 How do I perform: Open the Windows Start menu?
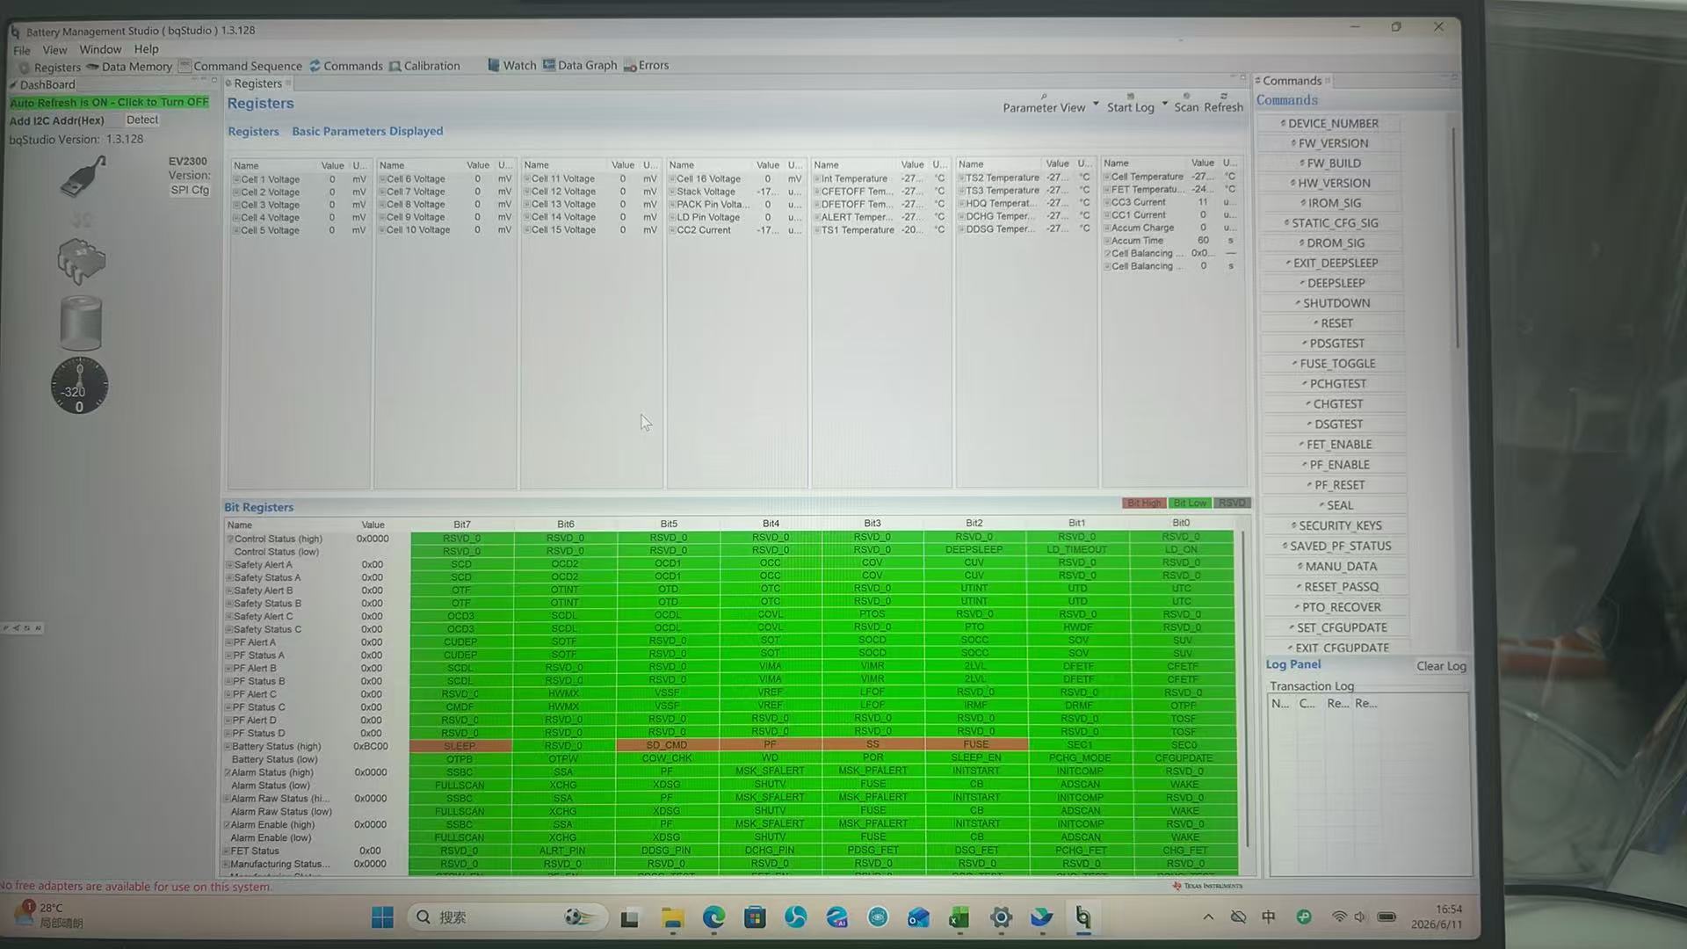point(382,917)
